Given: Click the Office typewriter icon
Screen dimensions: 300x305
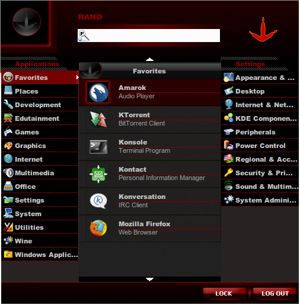Looking at the screenshot, I should [x=8, y=186].
